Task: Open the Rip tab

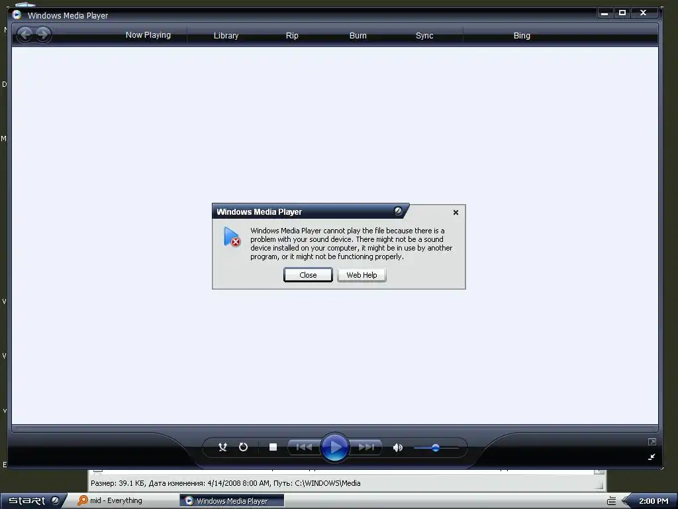Action: click(292, 36)
